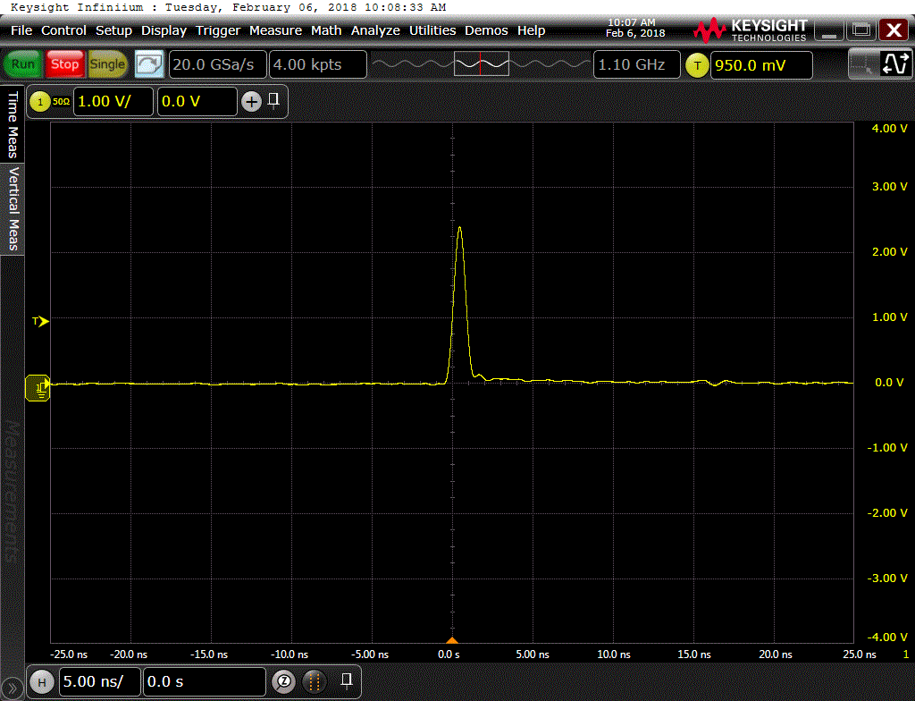
Task: Start acquisition with the Run button
Action: (22, 64)
